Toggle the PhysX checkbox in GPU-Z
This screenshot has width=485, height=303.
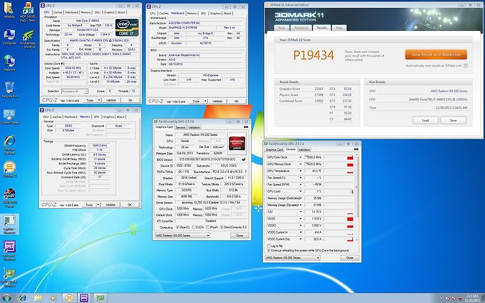click(208, 228)
